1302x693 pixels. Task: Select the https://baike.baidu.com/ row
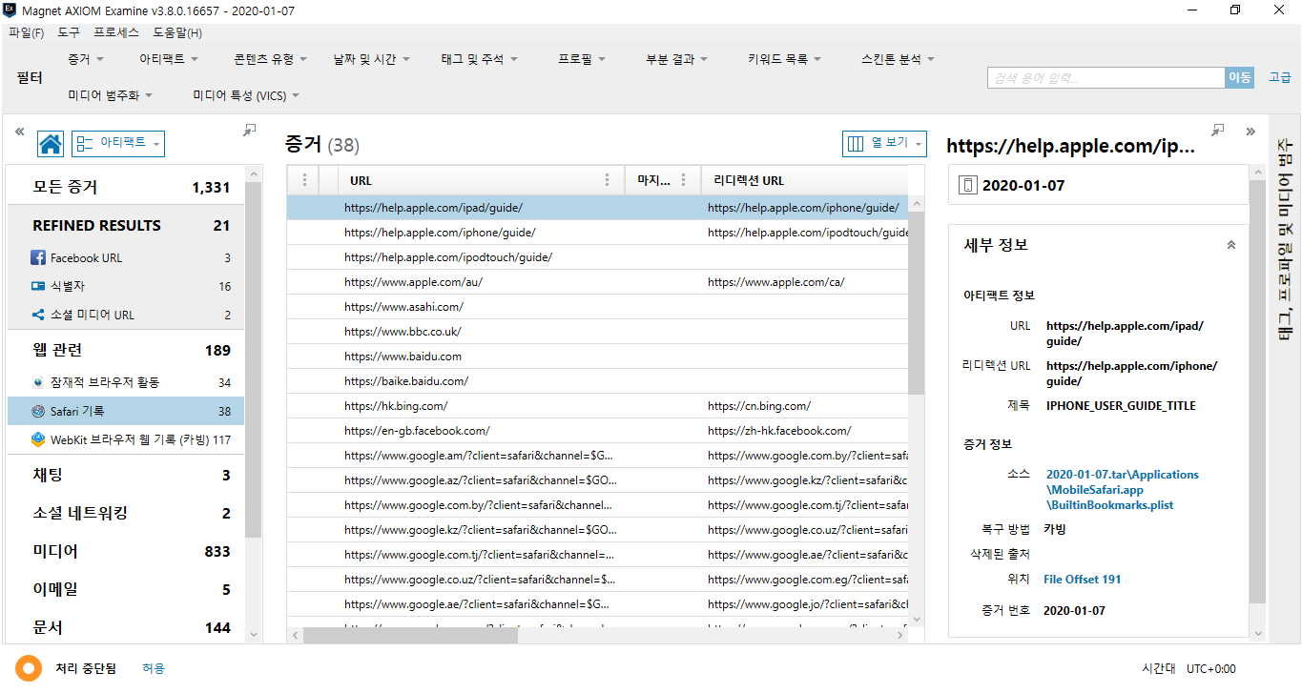pos(598,381)
